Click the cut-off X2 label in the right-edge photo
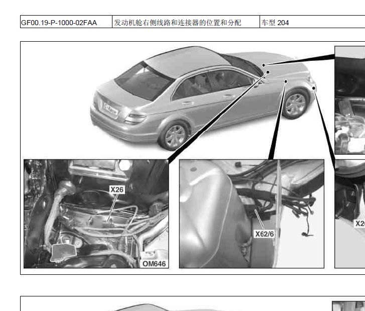 tap(360, 224)
